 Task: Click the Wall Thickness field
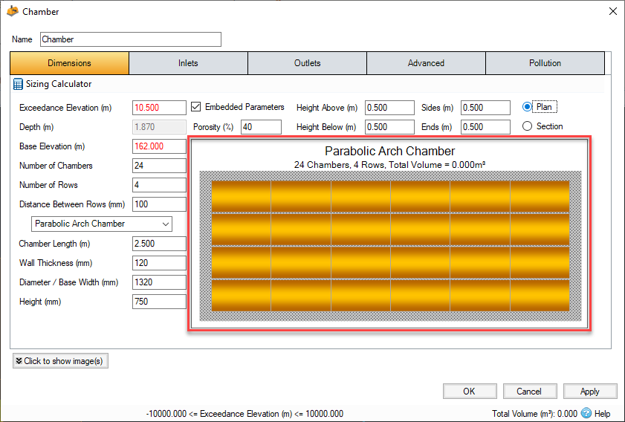click(159, 263)
